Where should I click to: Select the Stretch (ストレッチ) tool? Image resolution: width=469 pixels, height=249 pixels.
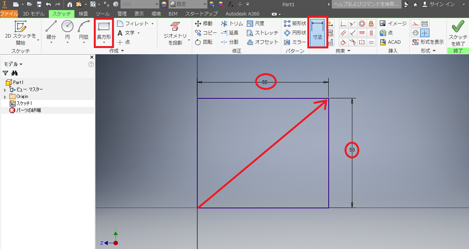click(262, 33)
